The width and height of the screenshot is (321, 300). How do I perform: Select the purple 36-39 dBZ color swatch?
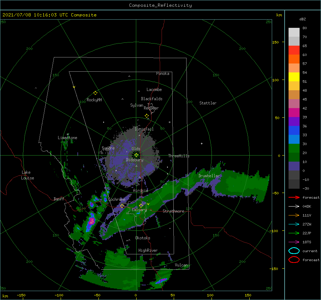294,121
